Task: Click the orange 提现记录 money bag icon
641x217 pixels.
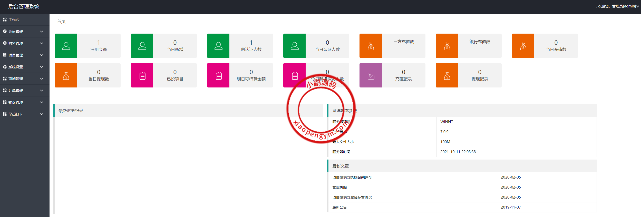Action: click(447, 76)
